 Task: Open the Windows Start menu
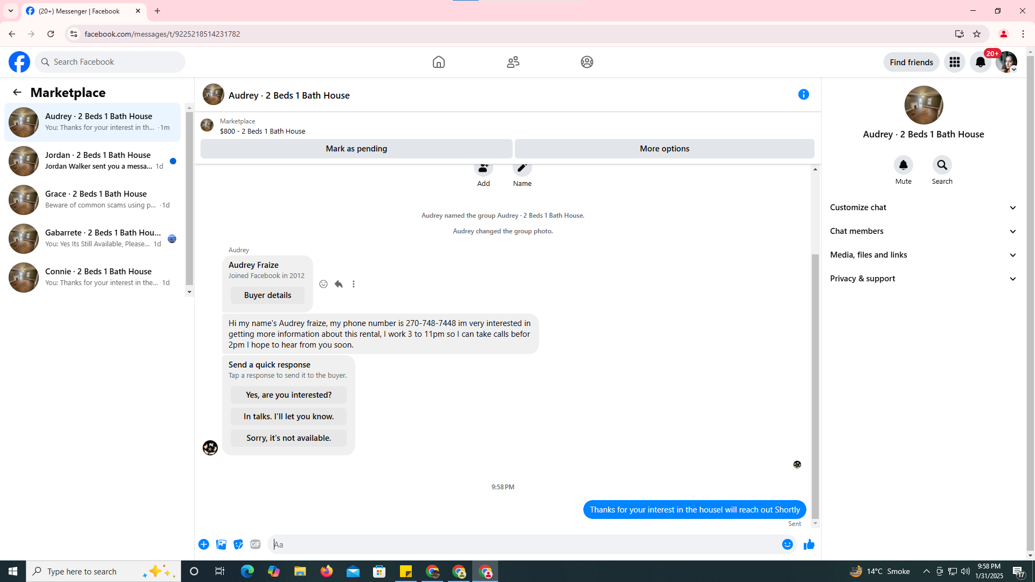point(13,571)
